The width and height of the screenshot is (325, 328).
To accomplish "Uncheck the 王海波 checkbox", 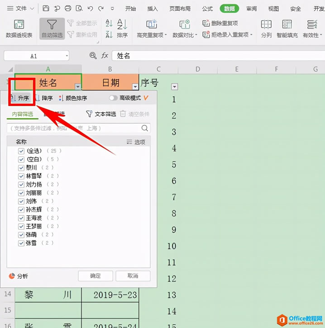I will tap(21, 218).
